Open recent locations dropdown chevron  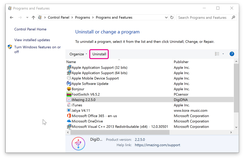point(27,18)
